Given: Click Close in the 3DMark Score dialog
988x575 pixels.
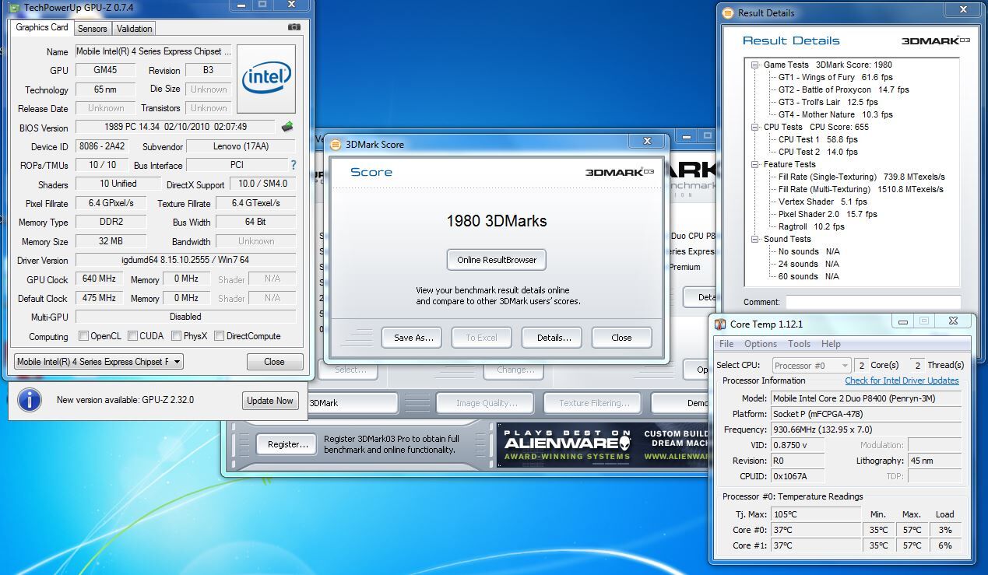Looking at the screenshot, I should pos(621,338).
